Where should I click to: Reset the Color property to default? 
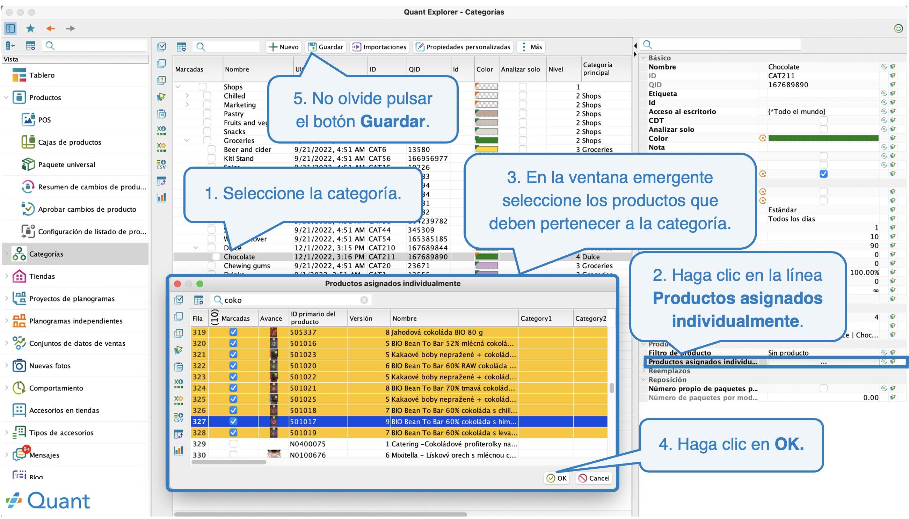pos(762,138)
